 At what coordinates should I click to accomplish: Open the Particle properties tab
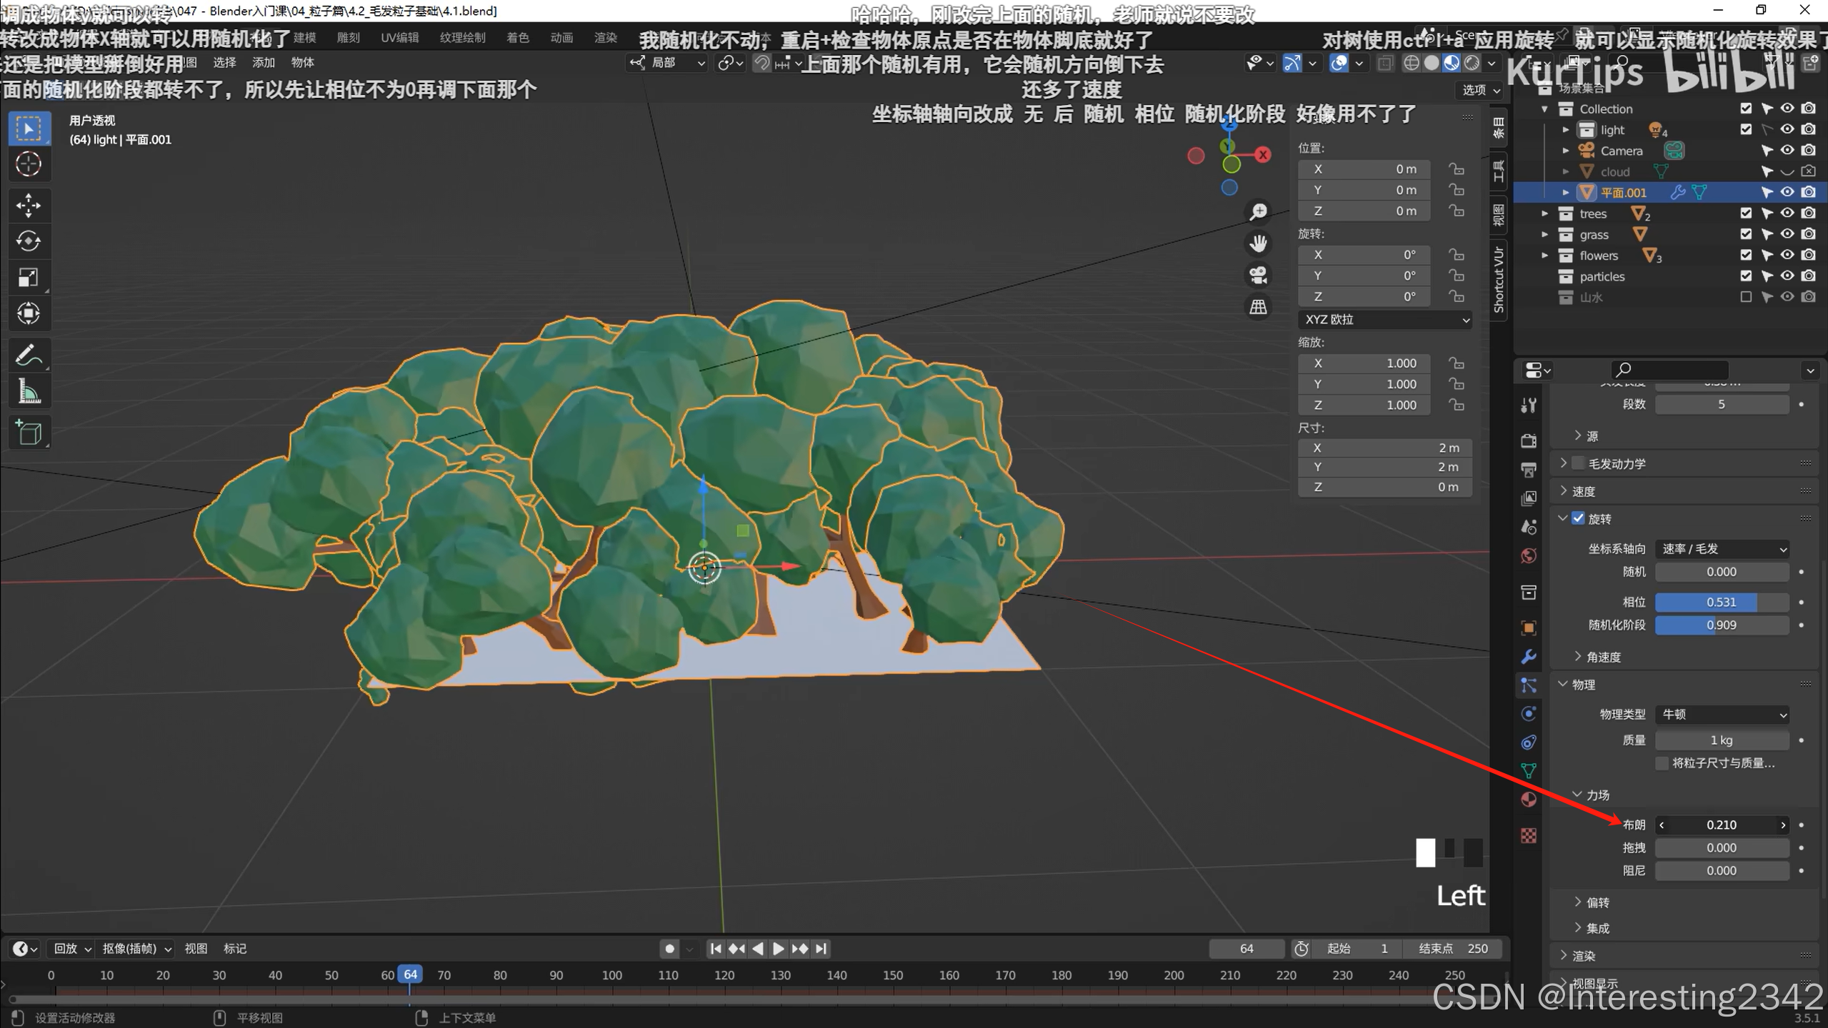click(1529, 685)
